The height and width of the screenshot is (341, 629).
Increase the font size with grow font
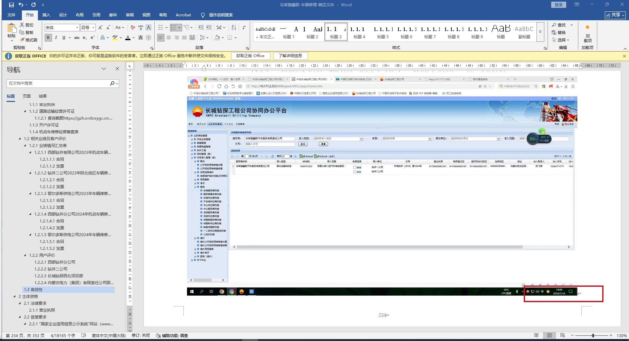100,28
